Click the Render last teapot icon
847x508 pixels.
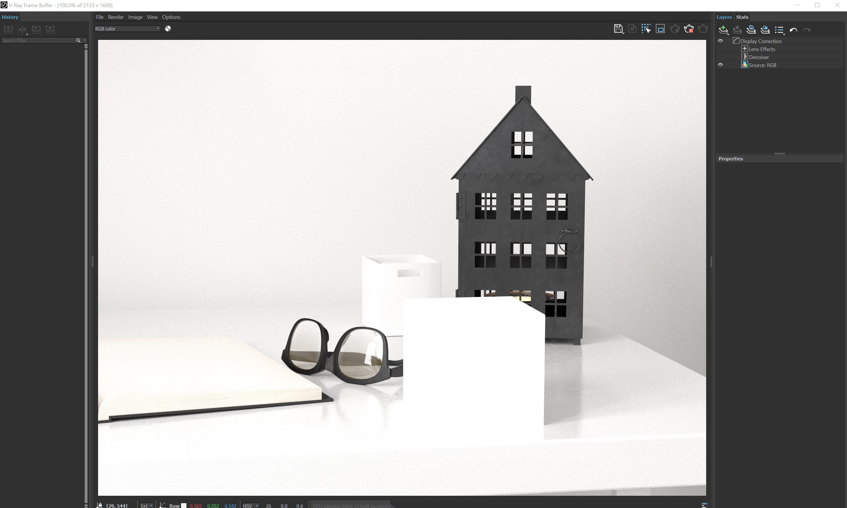(702, 29)
